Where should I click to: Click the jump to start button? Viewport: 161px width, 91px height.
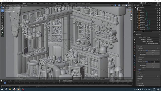click(x=63, y=81)
